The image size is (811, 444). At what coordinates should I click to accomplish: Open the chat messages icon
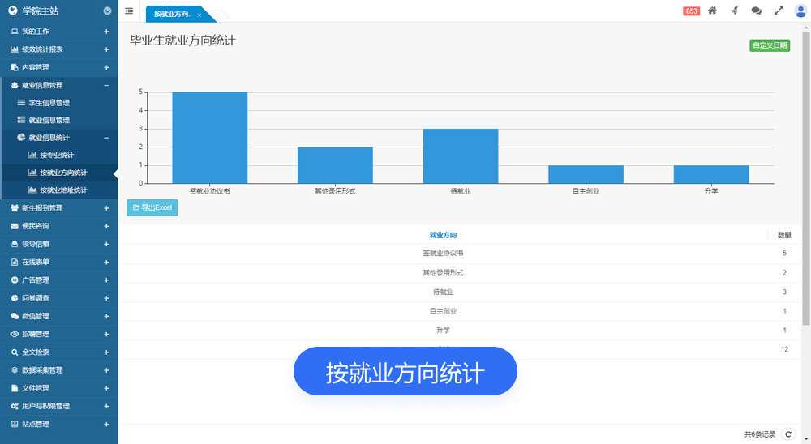click(x=756, y=11)
